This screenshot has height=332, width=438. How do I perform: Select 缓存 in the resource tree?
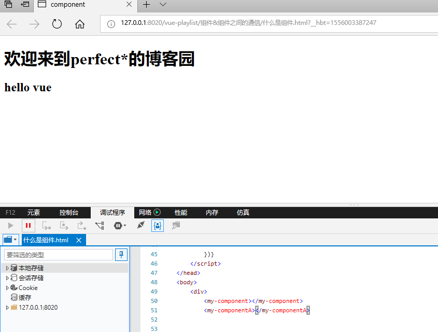click(25, 298)
